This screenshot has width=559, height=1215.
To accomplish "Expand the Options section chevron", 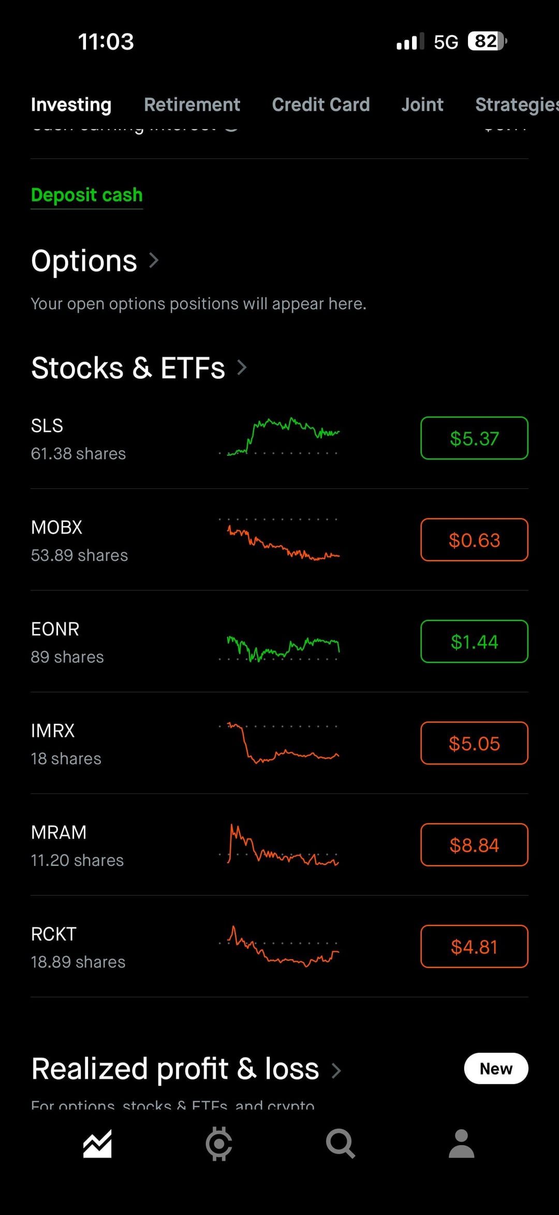I will 154,260.
